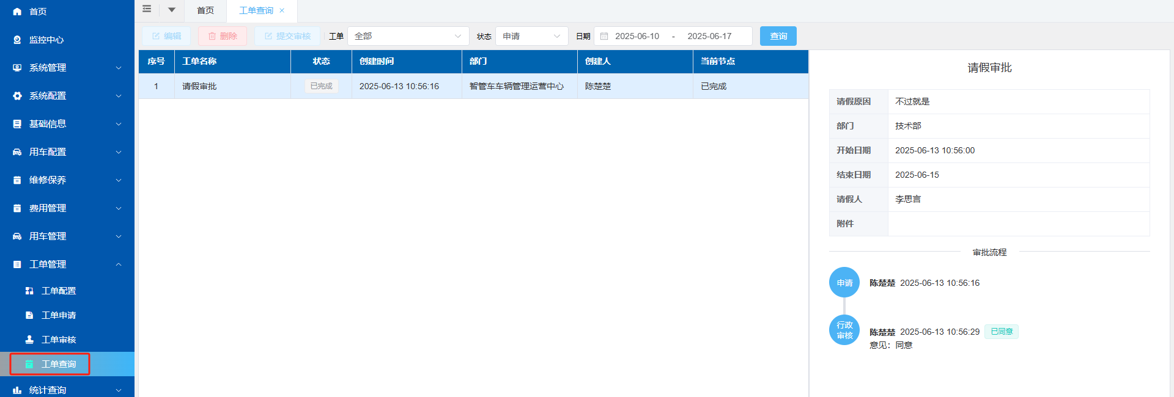This screenshot has height=397, width=1174.
Task: Switch to the 首页 tab
Action: pyautogui.click(x=205, y=10)
